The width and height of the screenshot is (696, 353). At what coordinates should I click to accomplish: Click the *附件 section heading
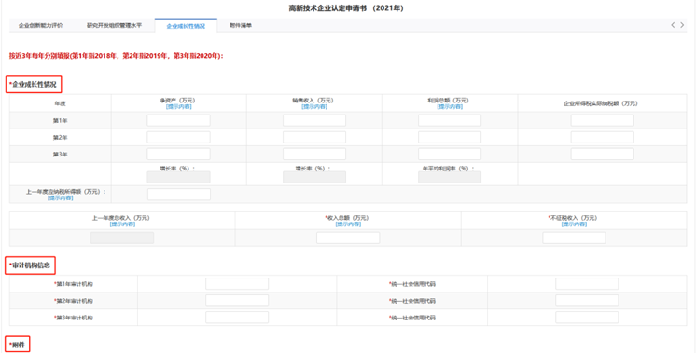(18, 345)
